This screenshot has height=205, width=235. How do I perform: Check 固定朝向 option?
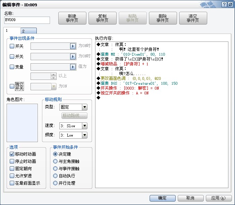point(12,169)
